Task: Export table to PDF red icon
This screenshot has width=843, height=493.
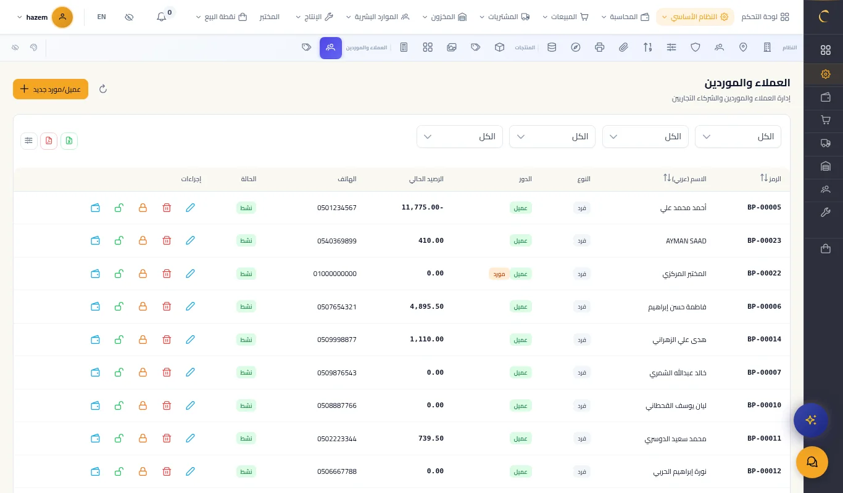Action: pyautogui.click(x=49, y=141)
